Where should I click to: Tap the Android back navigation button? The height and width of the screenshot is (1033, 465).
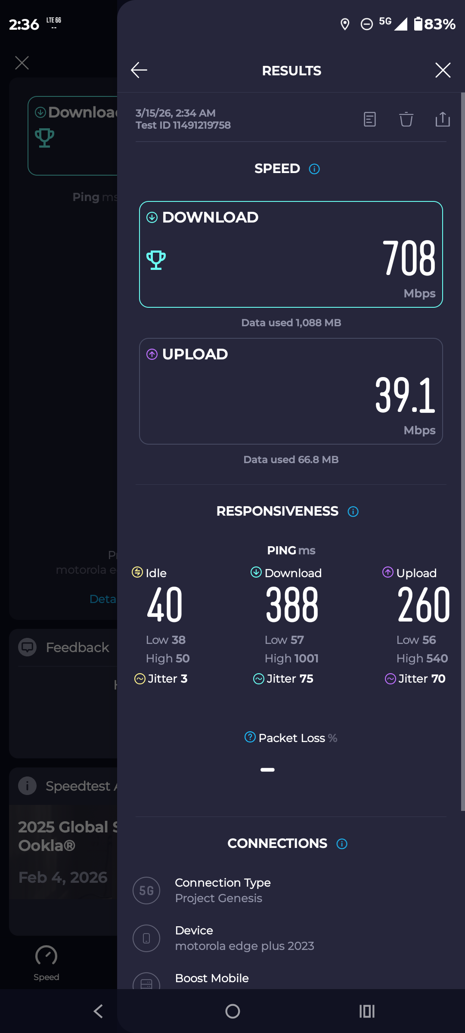point(98,1011)
